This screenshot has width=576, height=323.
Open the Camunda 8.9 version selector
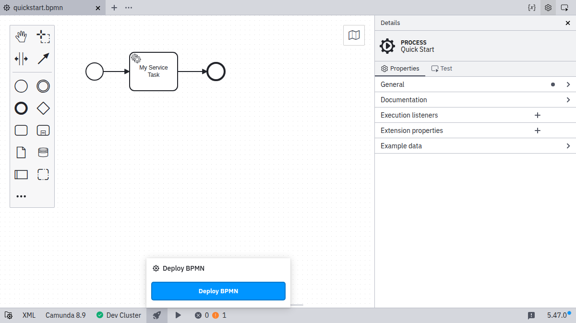coord(66,315)
